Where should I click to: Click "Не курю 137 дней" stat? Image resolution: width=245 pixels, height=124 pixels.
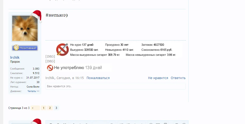click(x=82, y=45)
